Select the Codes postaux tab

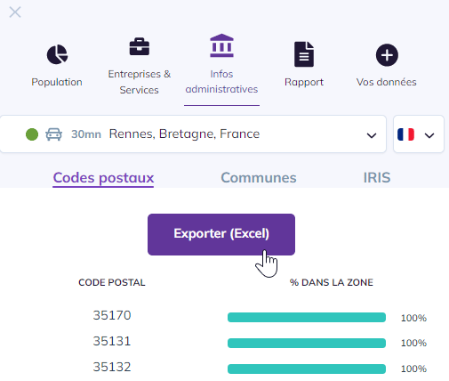103,178
